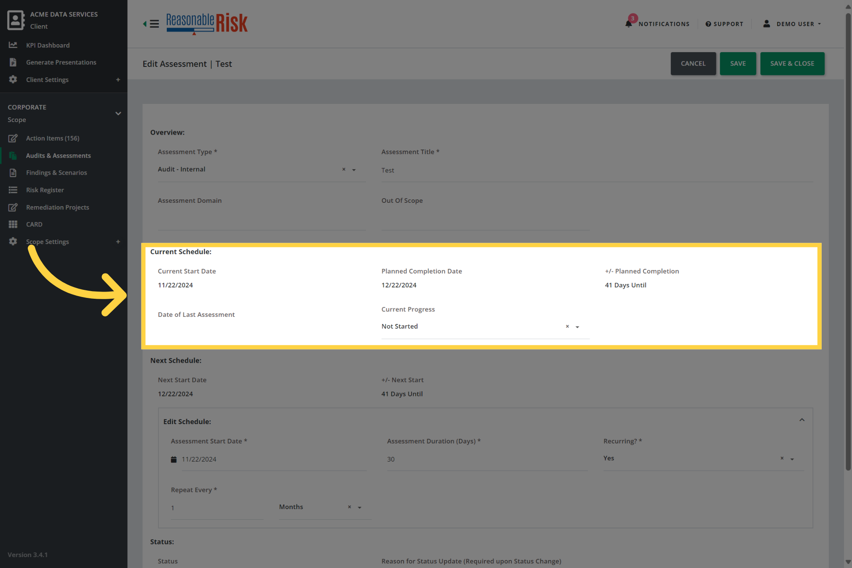852x568 pixels.
Task: Open Generate Presentations page
Action: point(61,62)
